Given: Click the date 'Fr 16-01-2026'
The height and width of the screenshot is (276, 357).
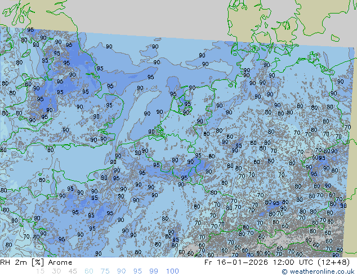Looking at the screenshot, I should click(236, 262).
